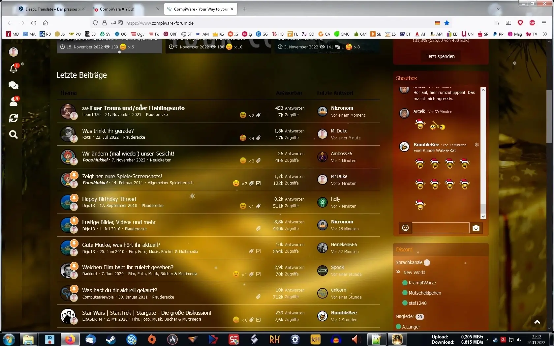Open Steam from the taskbar
The width and height of the screenshot is (554, 346).
click(110, 339)
